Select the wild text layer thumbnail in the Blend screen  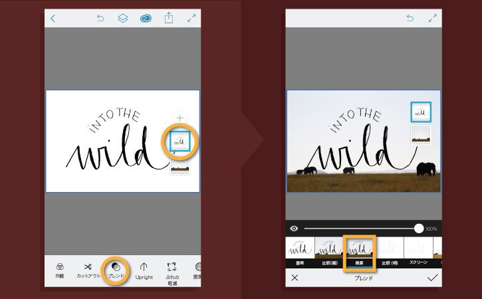click(421, 112)
